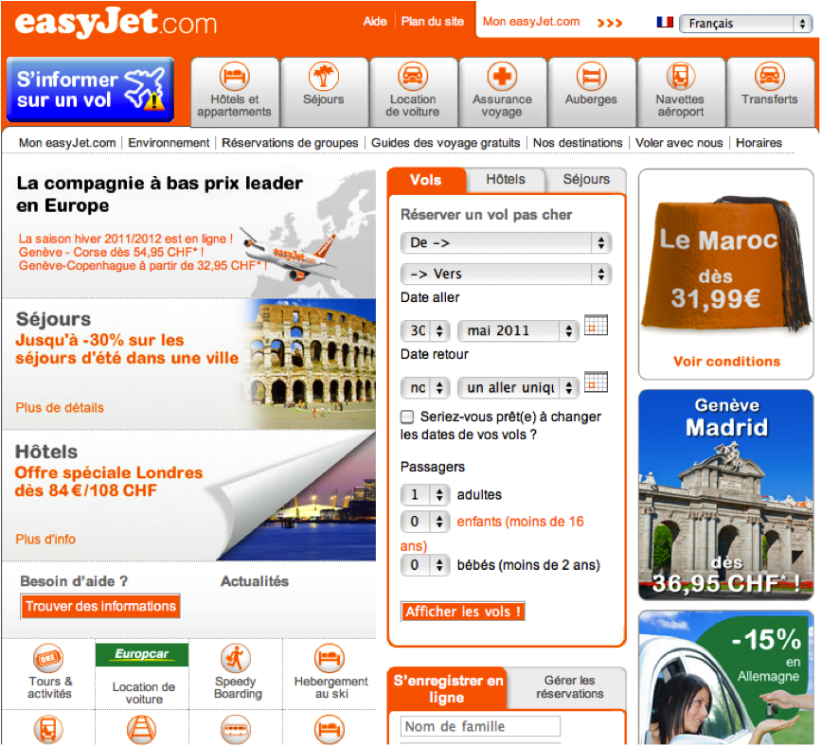The image size is (821, 746).
Task: Click the French flag icon
Action: [x=665, y=22]
